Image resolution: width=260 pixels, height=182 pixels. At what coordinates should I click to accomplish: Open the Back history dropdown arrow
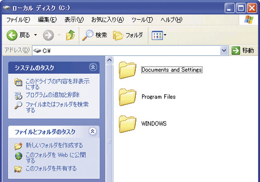click(36, 35)
